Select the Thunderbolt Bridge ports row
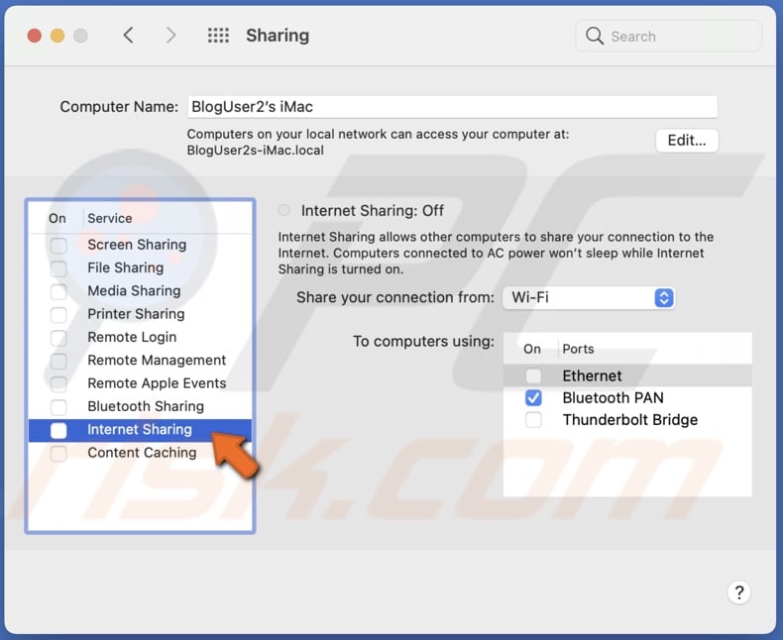This screenshot has width=783, height=640. [627, 420]
